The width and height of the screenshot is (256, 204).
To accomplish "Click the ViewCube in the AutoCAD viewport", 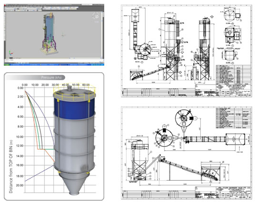I will pos(96,16).
